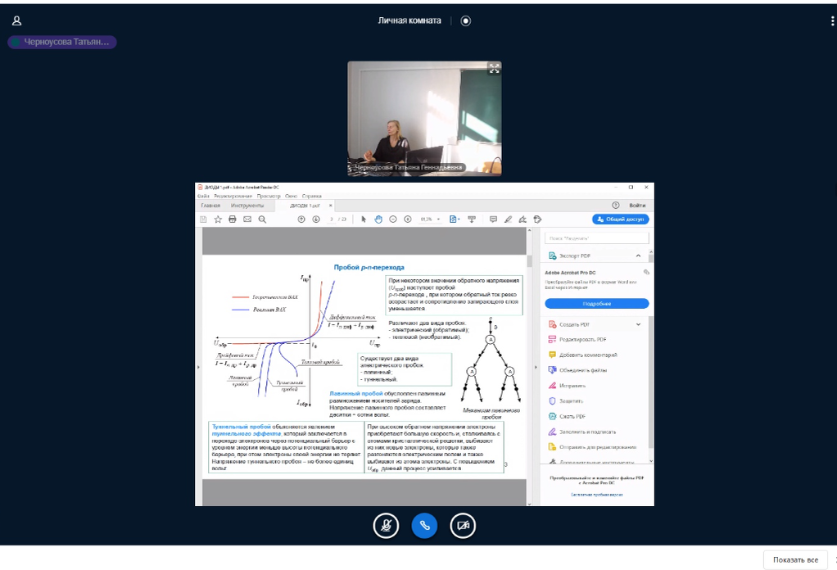
Task: Select the Черноусова Татьян… participant chip
Action: (x=62, y=42)
